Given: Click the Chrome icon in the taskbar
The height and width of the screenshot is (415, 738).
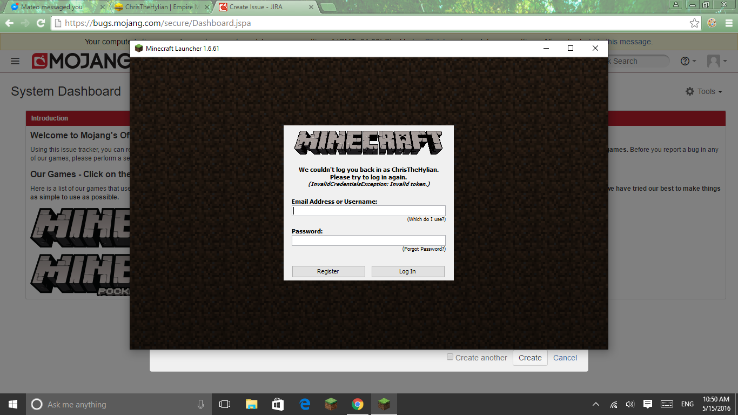Looking at the screenshot, I should pyautogui.click(x=357, y=404).
